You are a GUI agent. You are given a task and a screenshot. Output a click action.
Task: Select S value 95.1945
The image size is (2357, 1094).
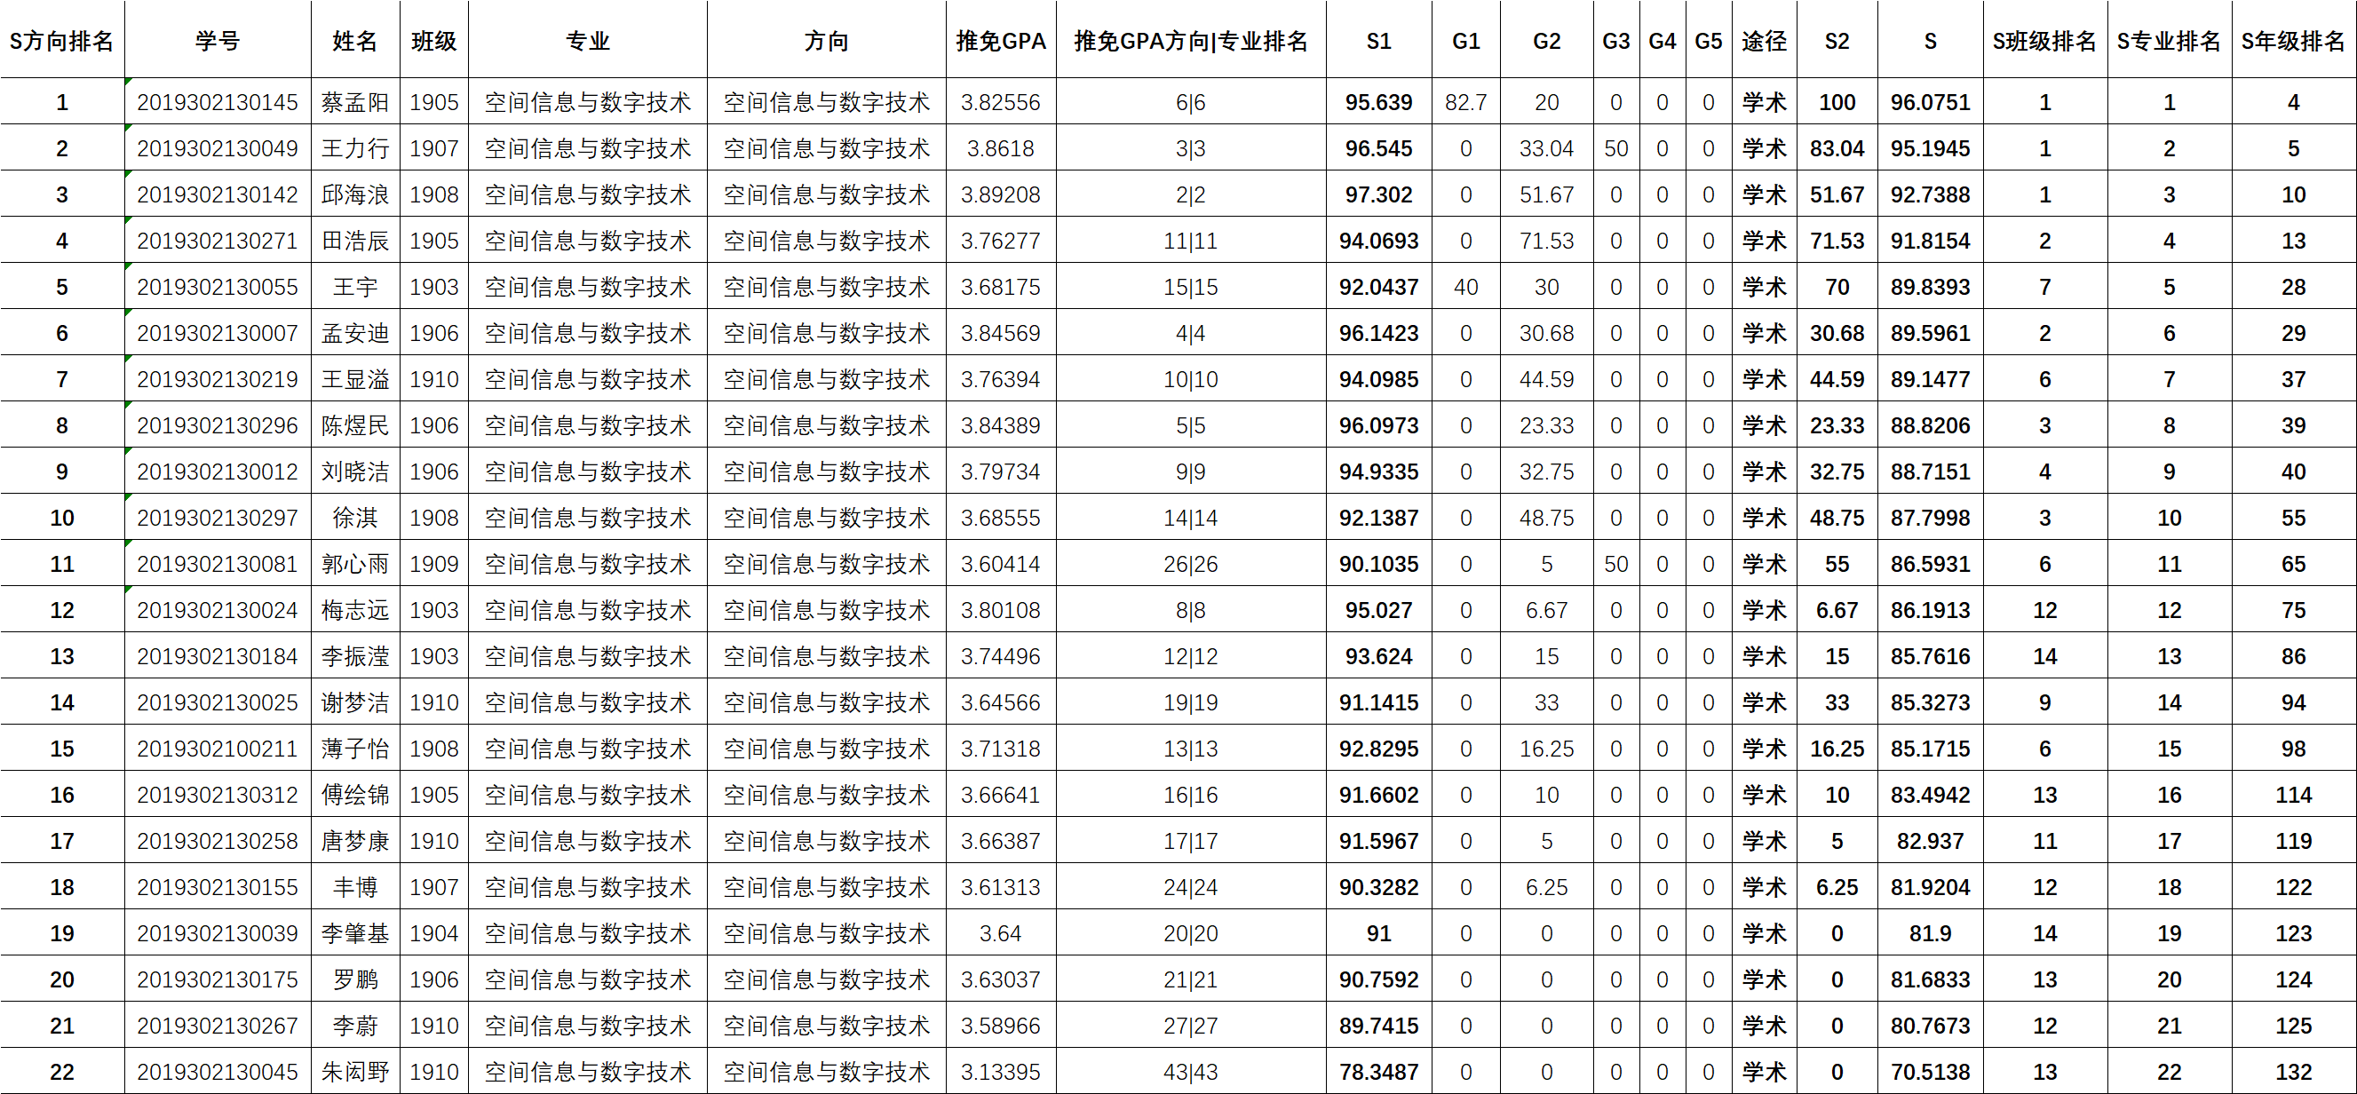coord(1931,148)
